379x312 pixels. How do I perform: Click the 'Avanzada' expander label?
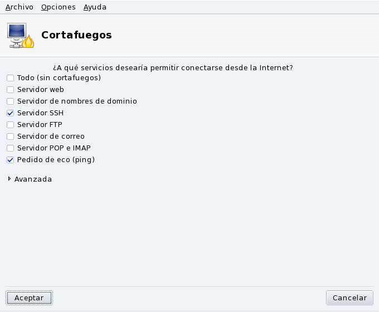coord(33,179)
